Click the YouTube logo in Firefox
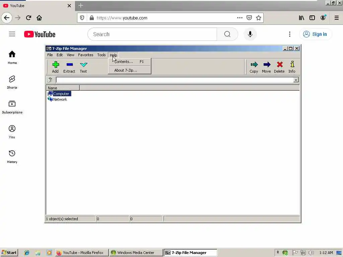Screen dimensions: 343x257 40,34
